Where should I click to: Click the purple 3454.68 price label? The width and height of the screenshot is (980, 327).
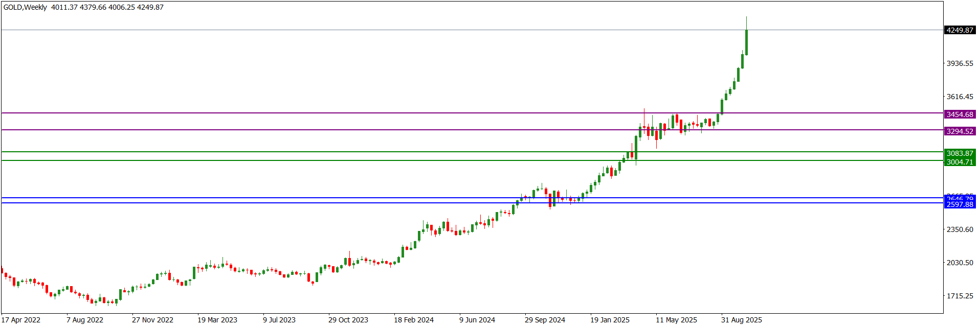(960, 114)
